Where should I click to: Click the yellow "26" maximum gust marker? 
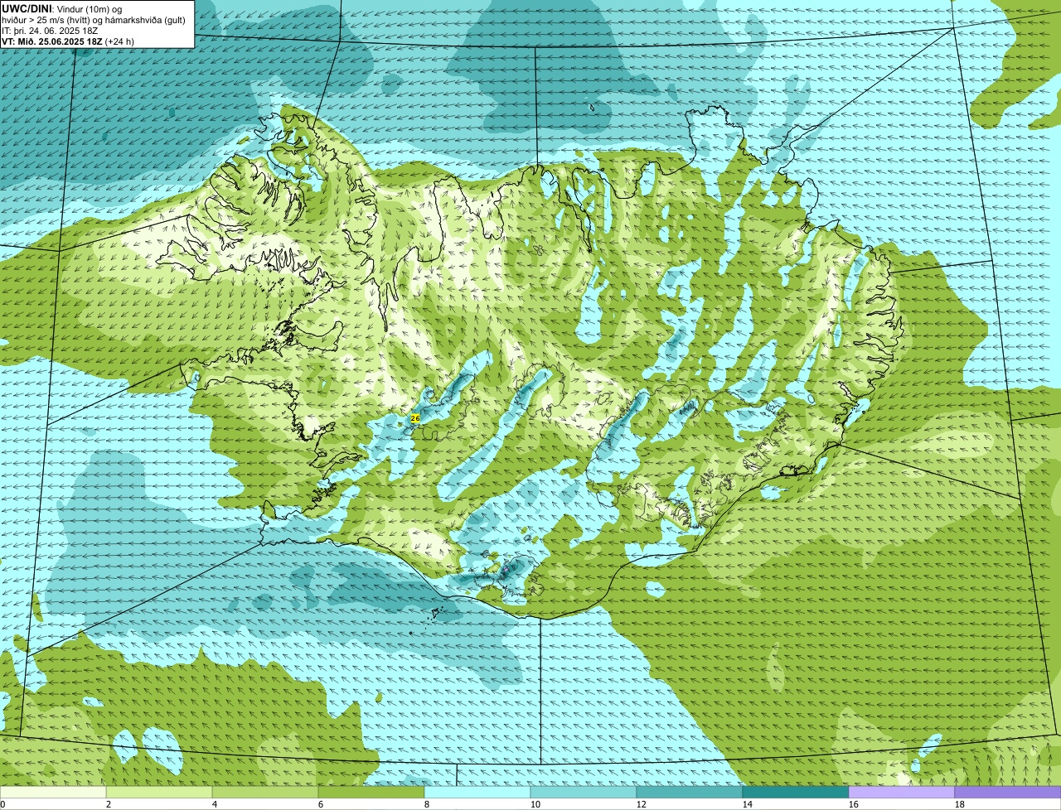415,419
